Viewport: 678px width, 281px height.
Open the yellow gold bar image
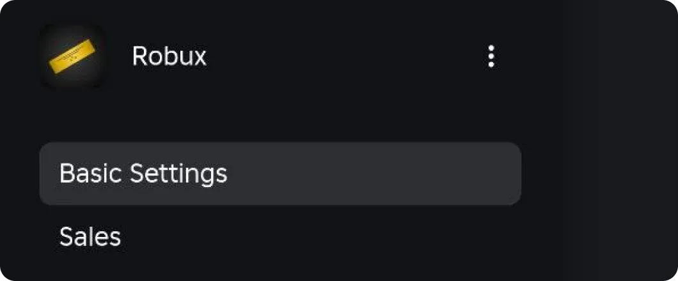point(72,56)
